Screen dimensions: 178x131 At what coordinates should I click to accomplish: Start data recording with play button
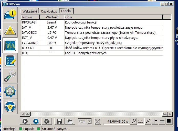(25, 121)
